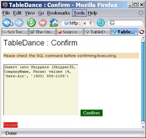Click the globe site icon in address bar

pos(67,23)
